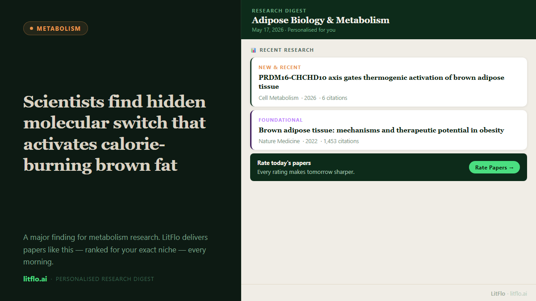Click the Rate today's papers heading
Screen dimensions: 536x301
click(284, 163)
